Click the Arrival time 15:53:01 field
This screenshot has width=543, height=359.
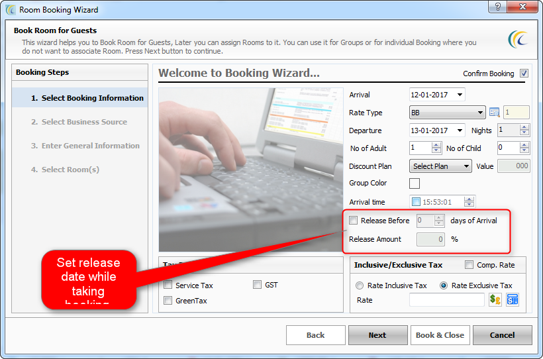click(x=442, y=201)
